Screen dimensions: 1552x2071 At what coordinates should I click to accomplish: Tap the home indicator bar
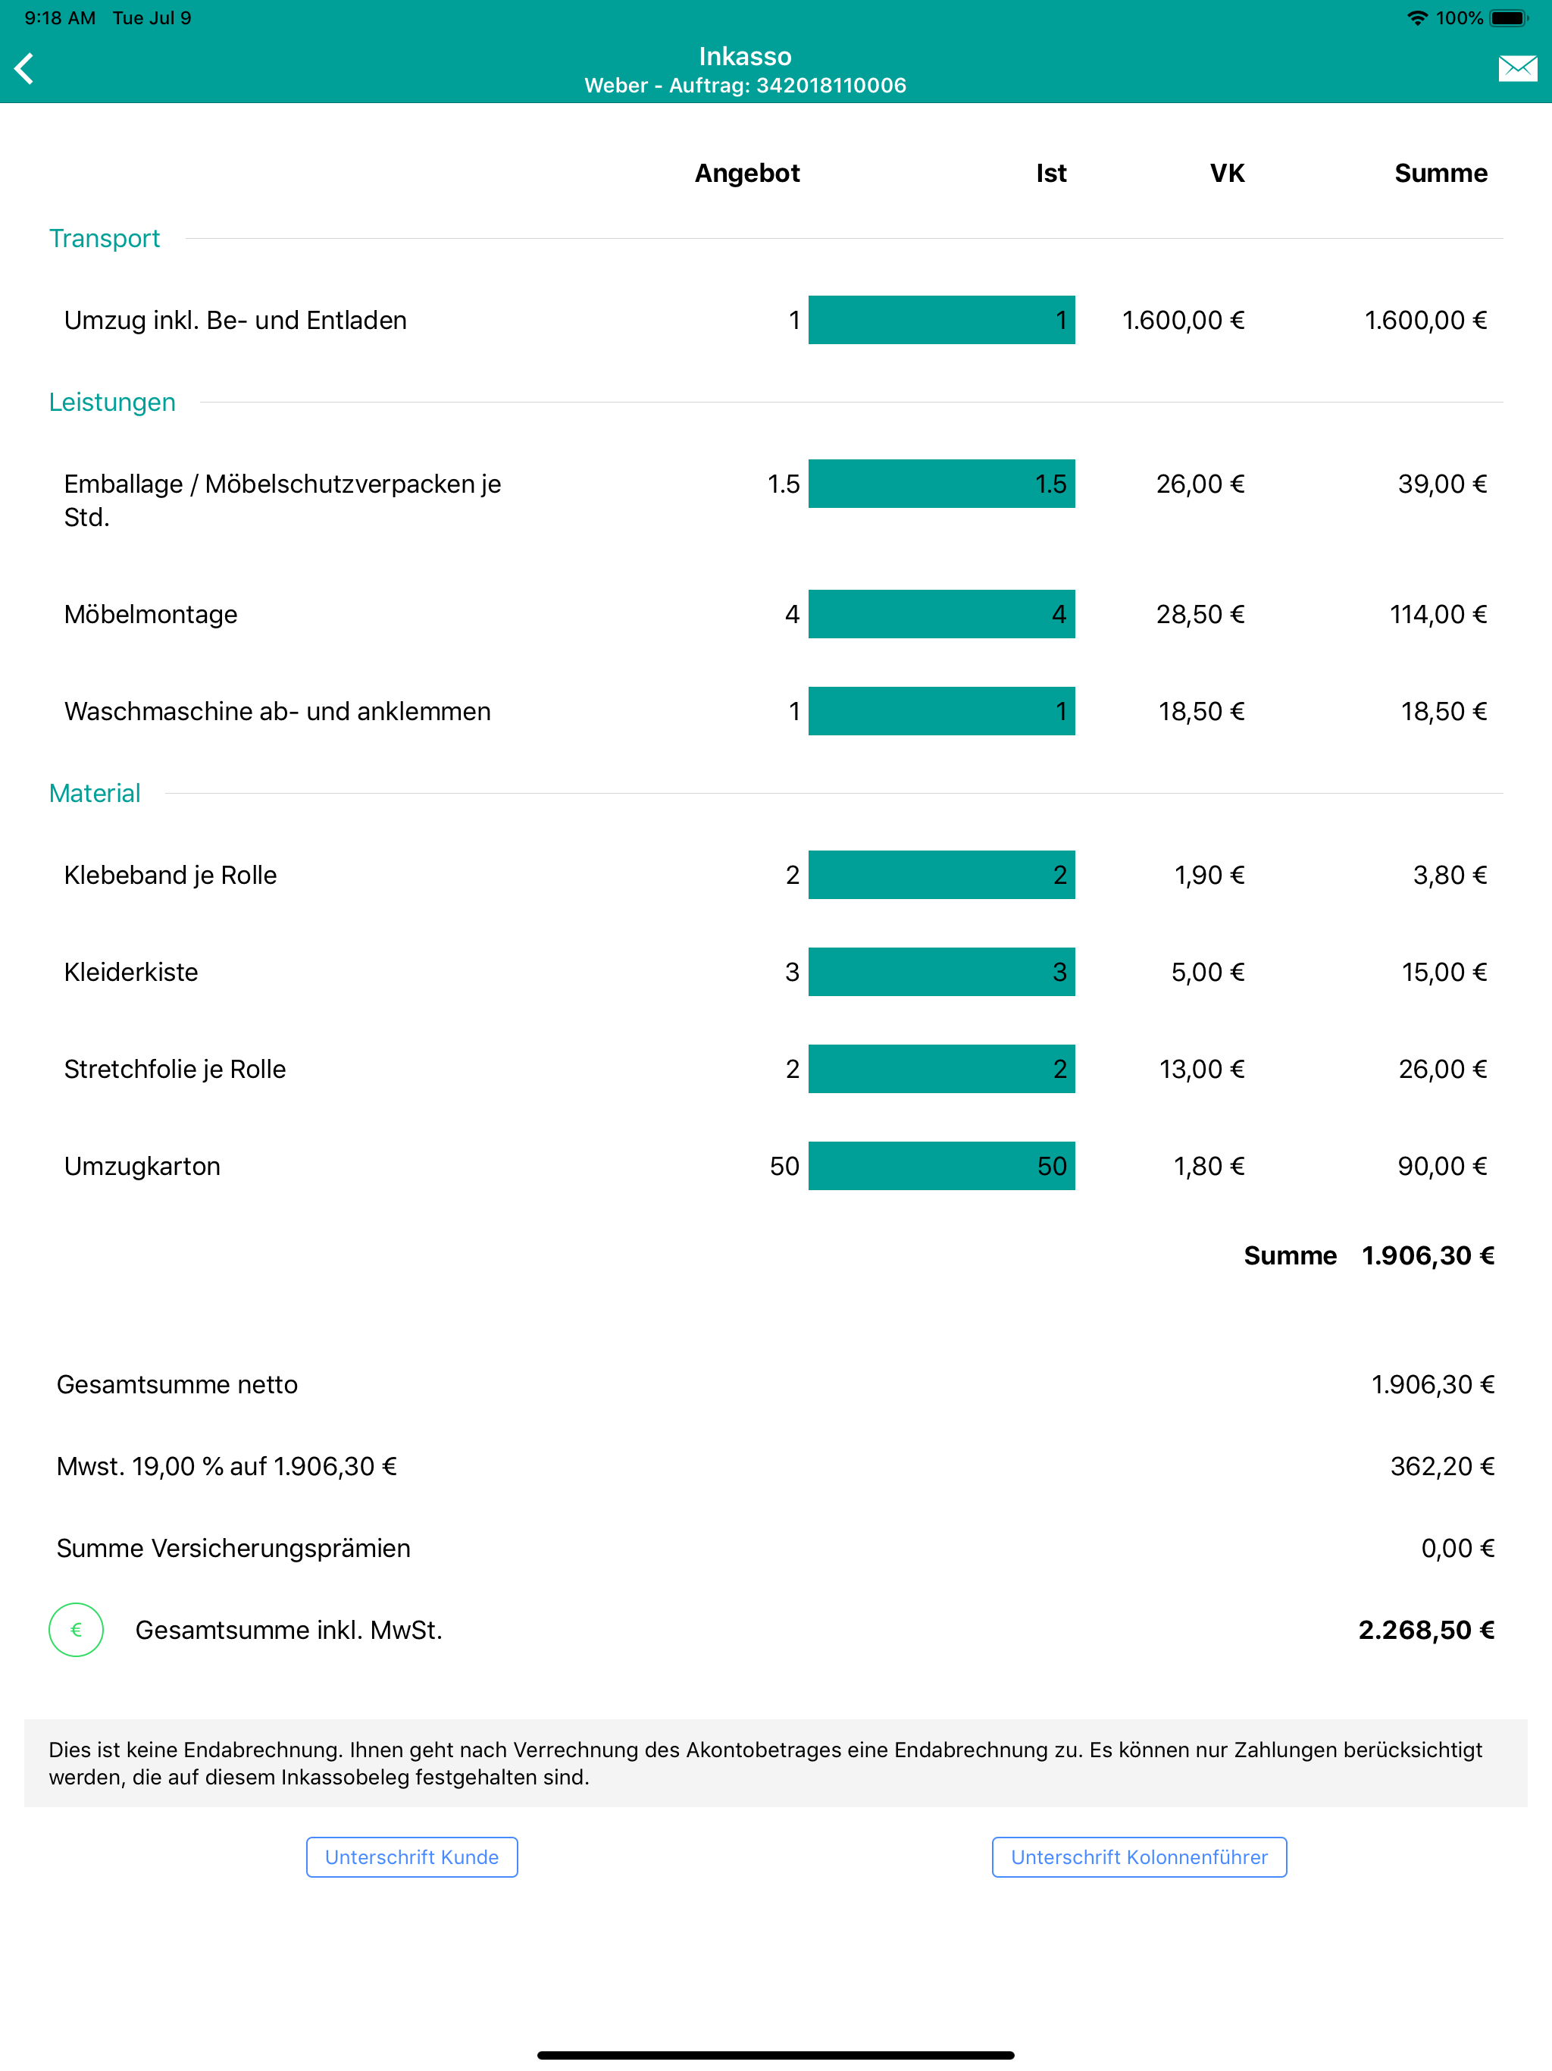pos(775,2054)
